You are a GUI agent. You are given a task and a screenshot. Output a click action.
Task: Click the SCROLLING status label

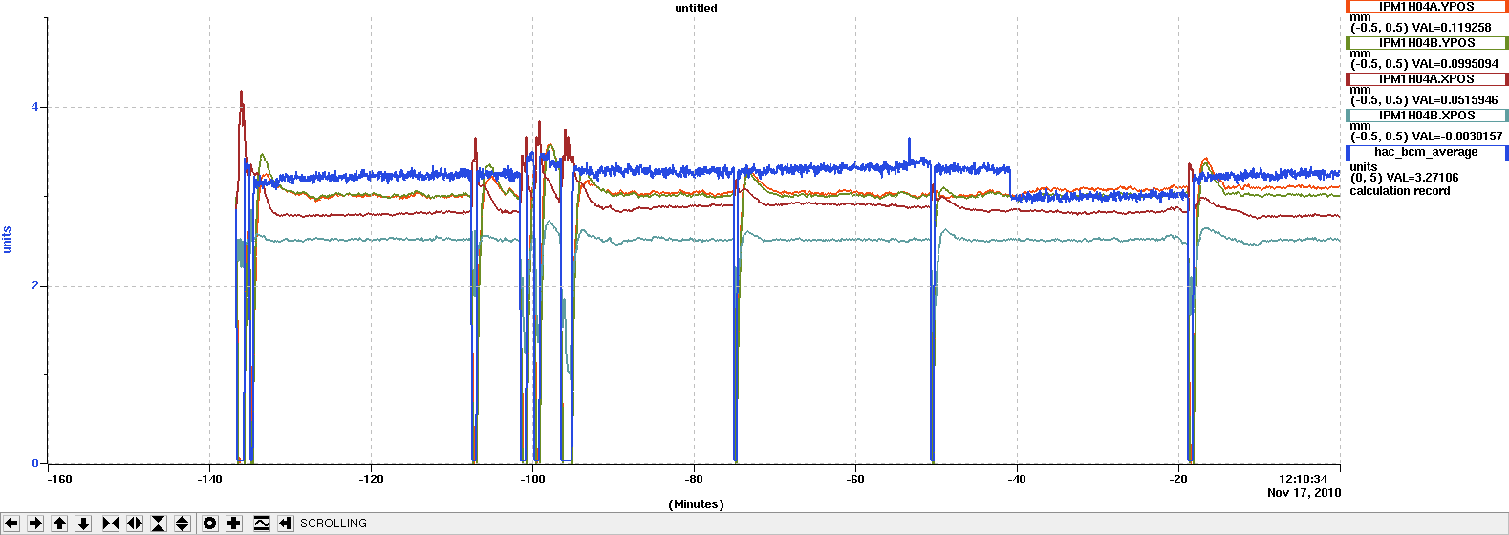(334, 524)
